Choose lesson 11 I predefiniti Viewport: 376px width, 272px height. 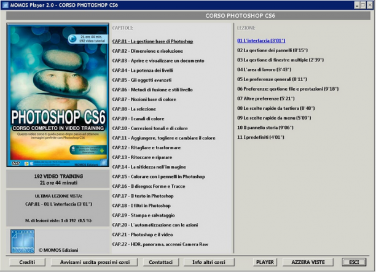click(x=260, y=138)
